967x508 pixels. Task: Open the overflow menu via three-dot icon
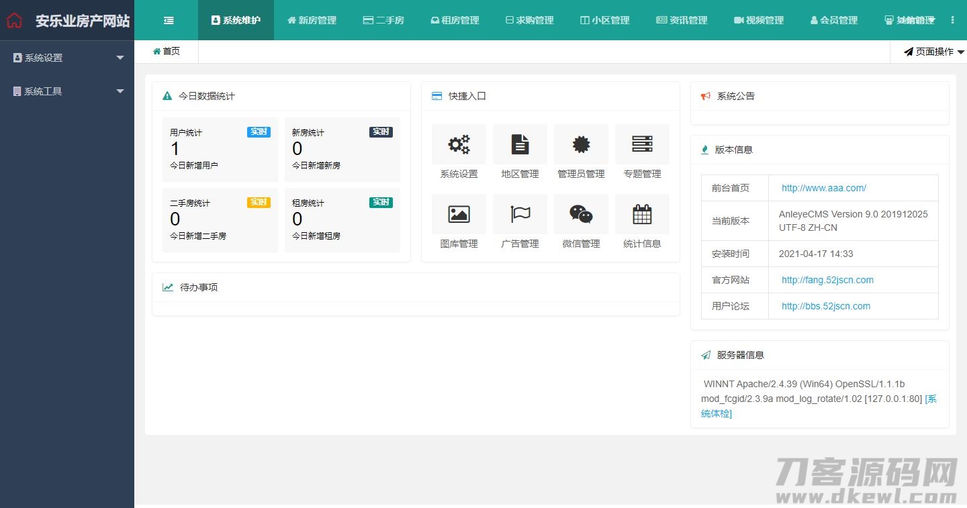click(953, 20)
